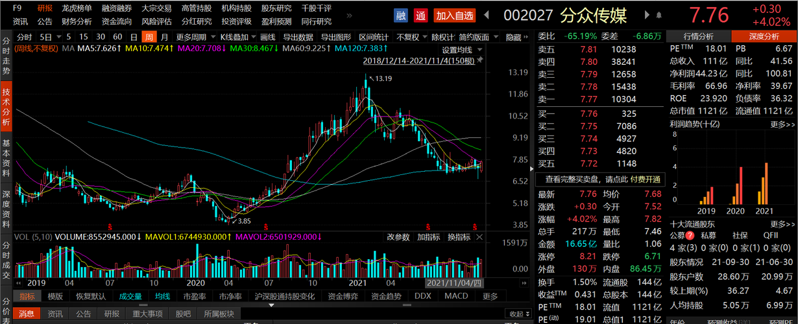Open the 隐藏 dropdown in toolbar
798x324 pixels.
tap(516, 37)
